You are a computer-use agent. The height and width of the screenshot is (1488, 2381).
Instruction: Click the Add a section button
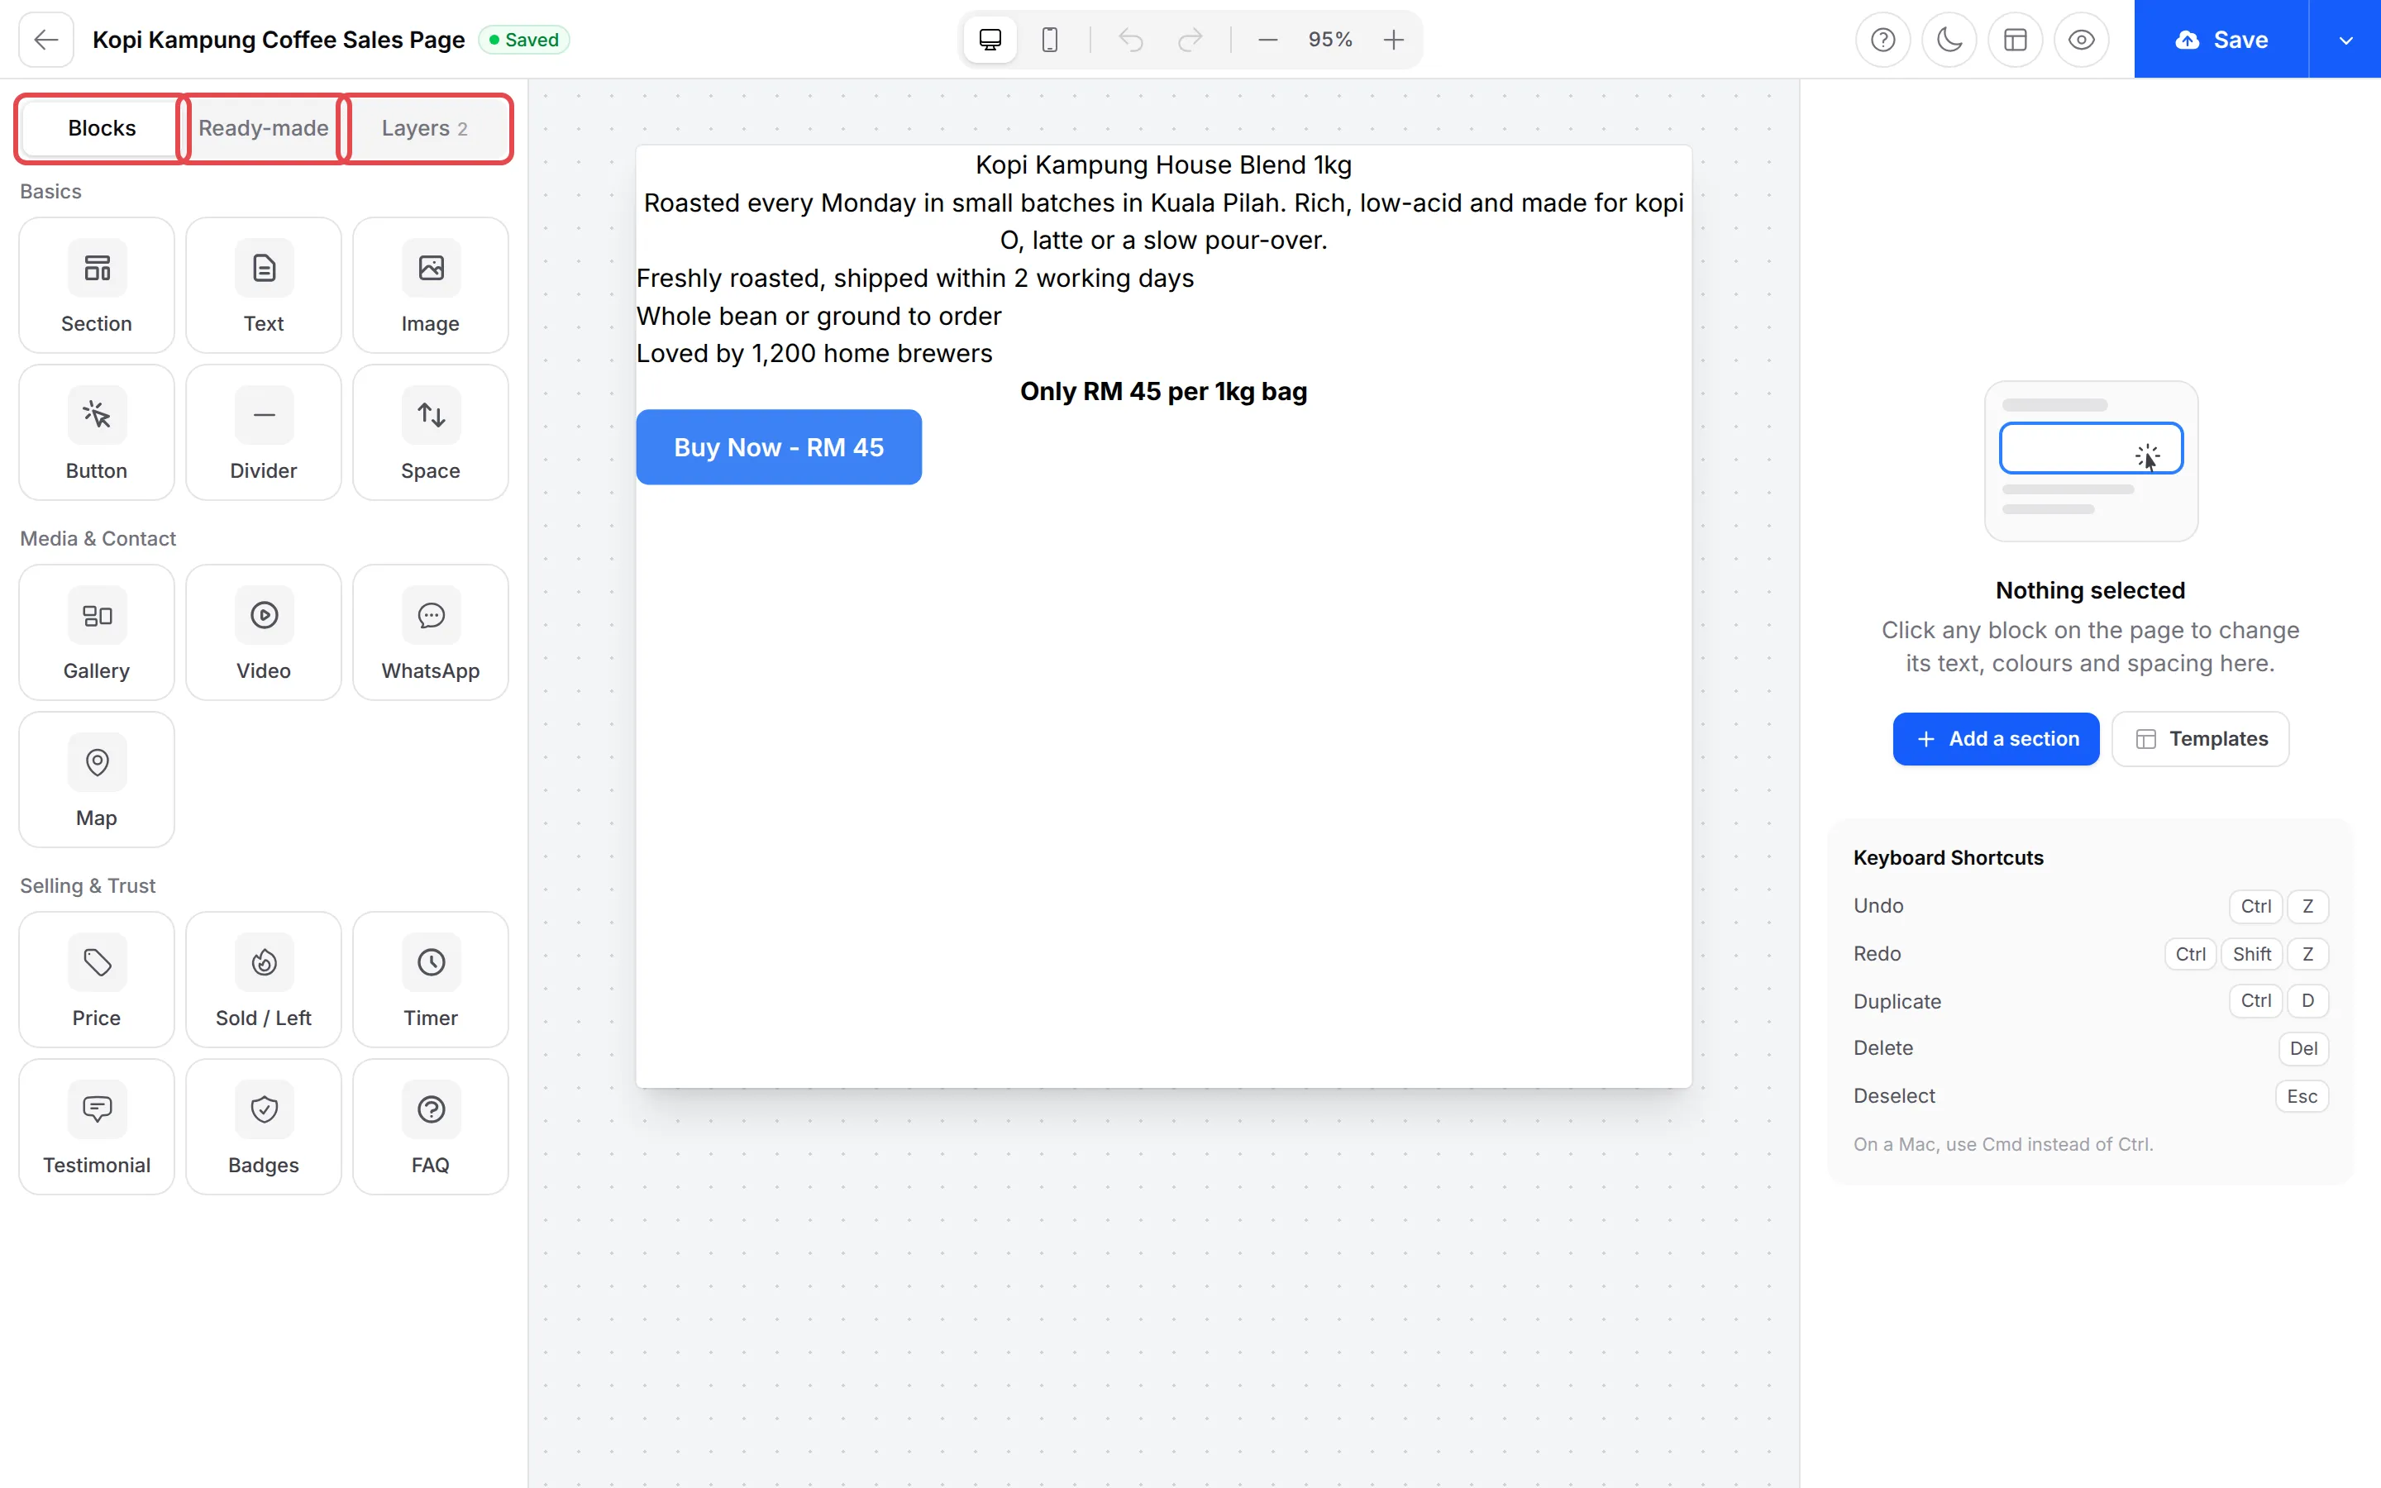pos(1997,739)
